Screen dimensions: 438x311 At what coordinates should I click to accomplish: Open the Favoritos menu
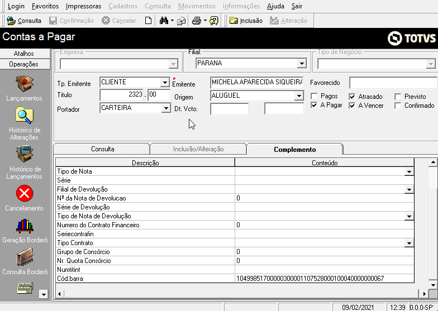(x=45, y=6)
